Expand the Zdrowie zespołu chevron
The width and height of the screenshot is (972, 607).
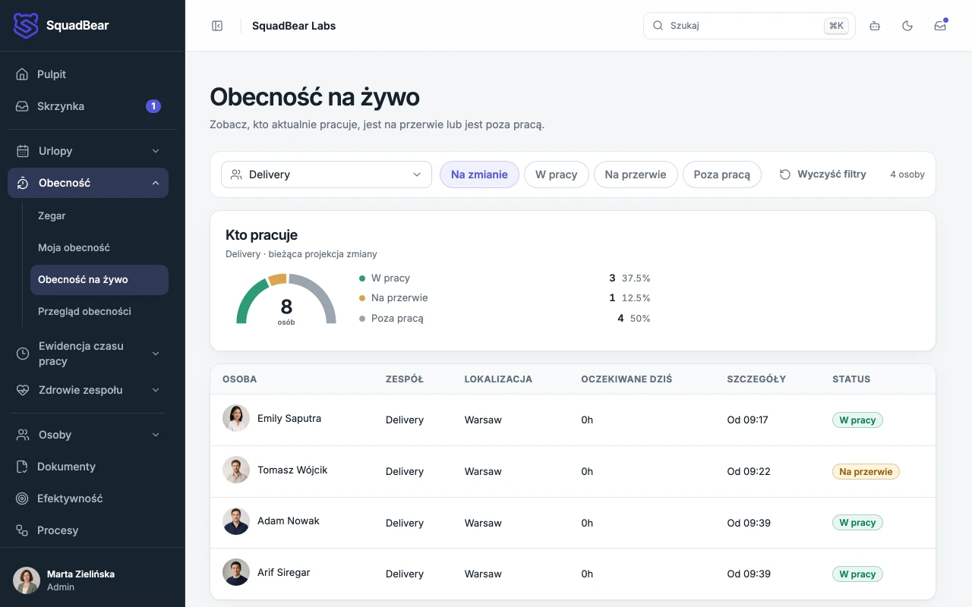click(156, 390)
